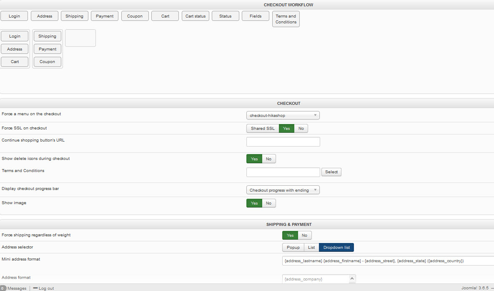Click the 'Address selector' label

pyautogui.click(x=18, y=247)
